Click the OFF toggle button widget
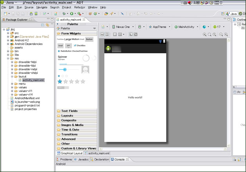This screenshot has width=246, height=172. click(x=68, y=45)
